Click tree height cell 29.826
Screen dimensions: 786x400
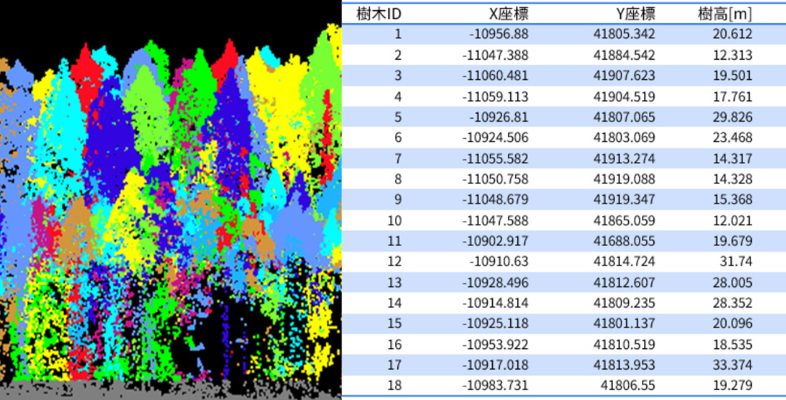click(733, 117)
